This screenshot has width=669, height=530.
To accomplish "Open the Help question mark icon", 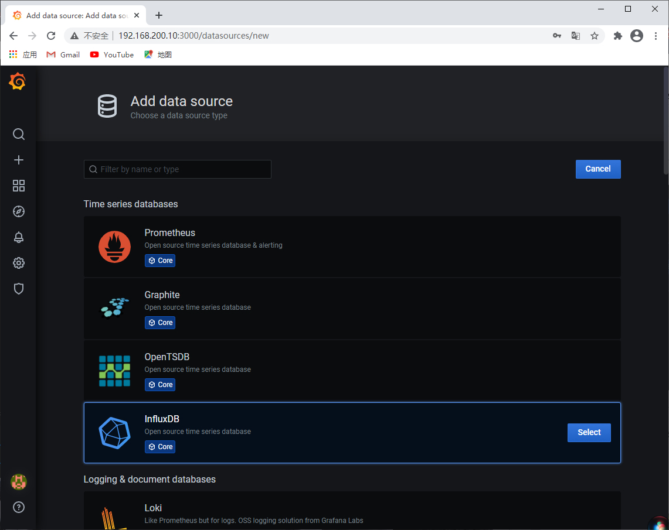I will pos(18,507).
